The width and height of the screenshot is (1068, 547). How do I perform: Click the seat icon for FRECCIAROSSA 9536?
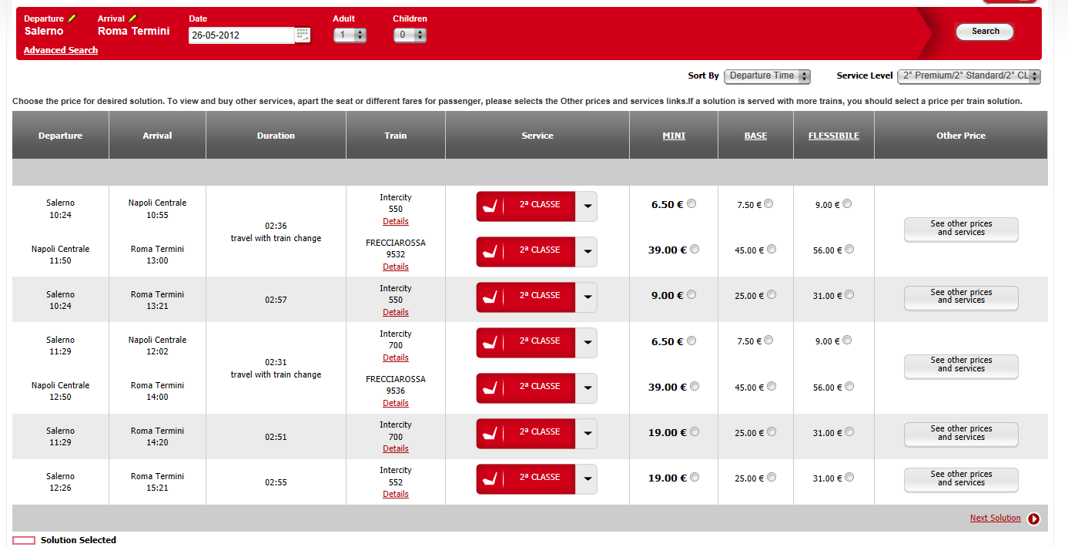(x=491, y=387)
